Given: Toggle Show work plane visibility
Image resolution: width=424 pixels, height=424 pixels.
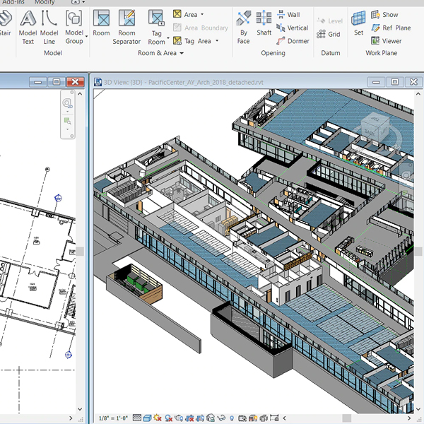Looking at the screenshot, I should pos(384,15).
